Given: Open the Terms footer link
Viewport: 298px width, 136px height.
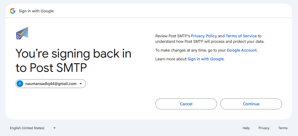Looking at the screenshot, I should 283,128.
